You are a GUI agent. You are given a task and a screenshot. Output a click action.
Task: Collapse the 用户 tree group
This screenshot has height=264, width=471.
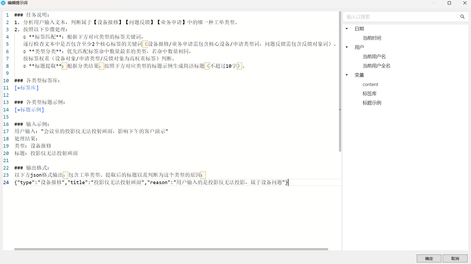pos(347,47)
